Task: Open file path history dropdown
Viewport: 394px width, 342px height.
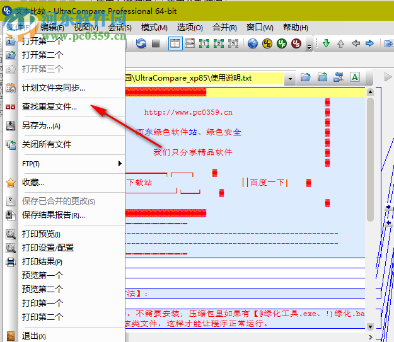Action: pos(290,79)
